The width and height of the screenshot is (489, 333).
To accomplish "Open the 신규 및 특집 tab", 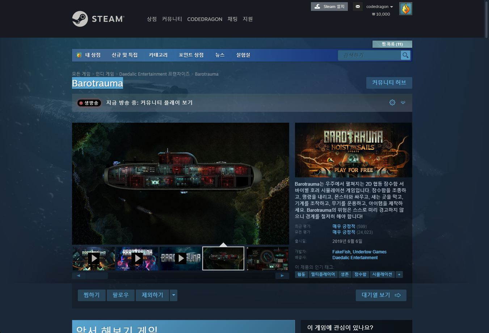I will (x=125, y=55).
